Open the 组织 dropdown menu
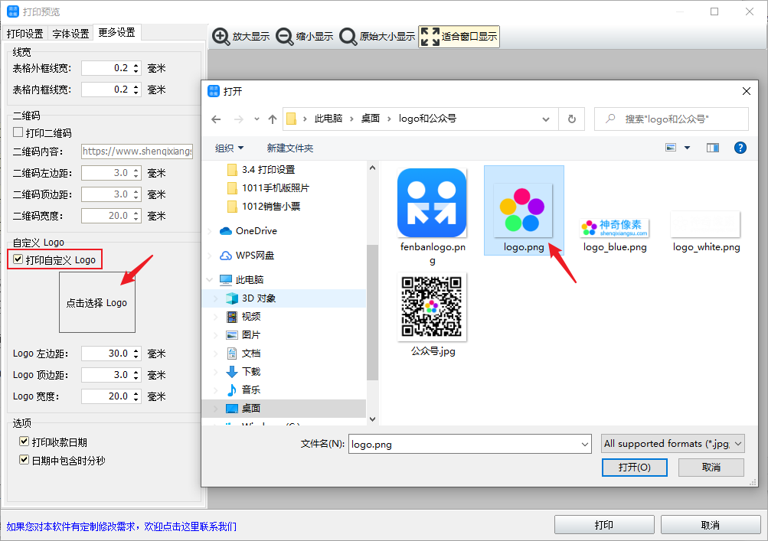The width and height of the screenshot is (768, 541). (x=229, y=148)
